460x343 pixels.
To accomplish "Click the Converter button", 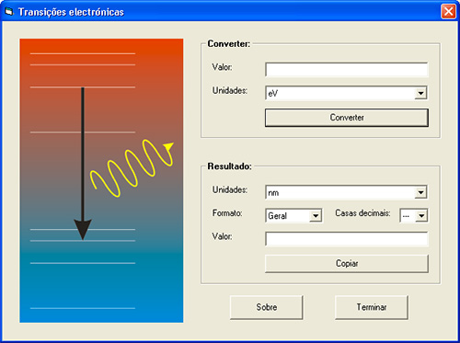I will 347,118.
